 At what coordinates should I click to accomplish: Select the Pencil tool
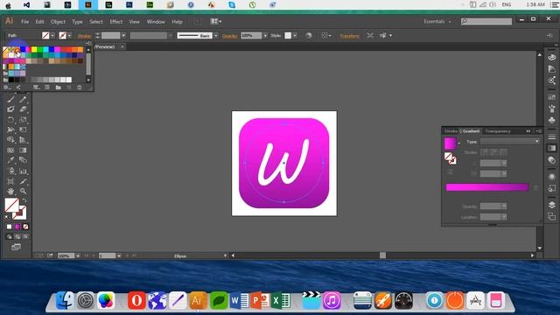(x=23, y=99)
